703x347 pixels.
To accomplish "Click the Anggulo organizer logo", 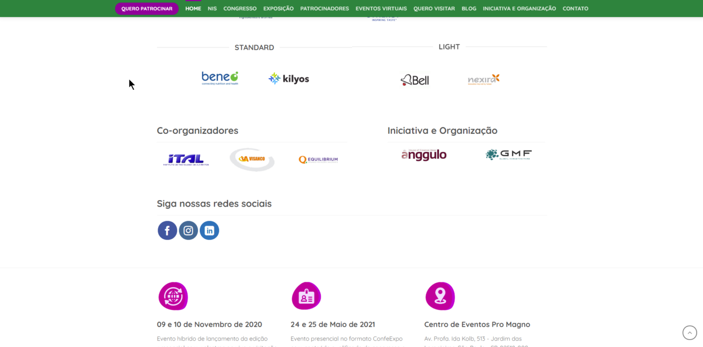I will [x=424, y=155].
